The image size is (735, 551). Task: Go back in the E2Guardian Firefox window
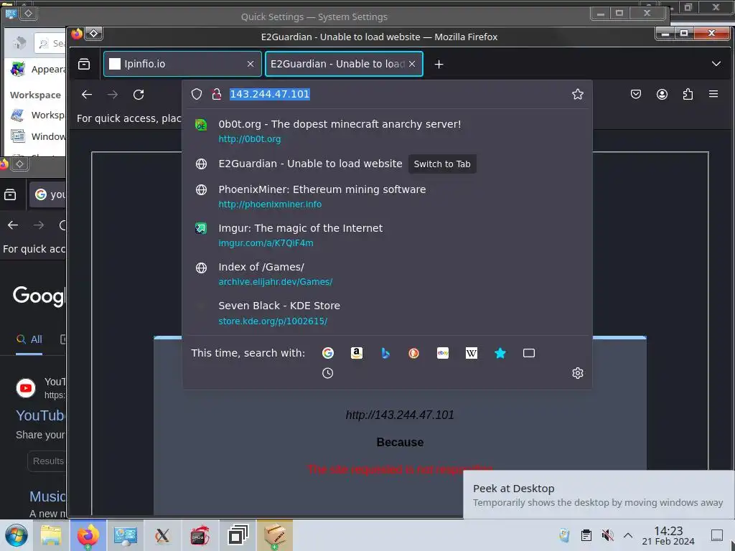point(87,95)
